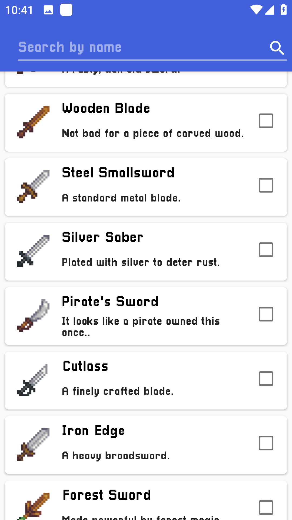Click the Wooden Blade sword icon
This screenshot has height=520, width=292.
coord(33,122)
